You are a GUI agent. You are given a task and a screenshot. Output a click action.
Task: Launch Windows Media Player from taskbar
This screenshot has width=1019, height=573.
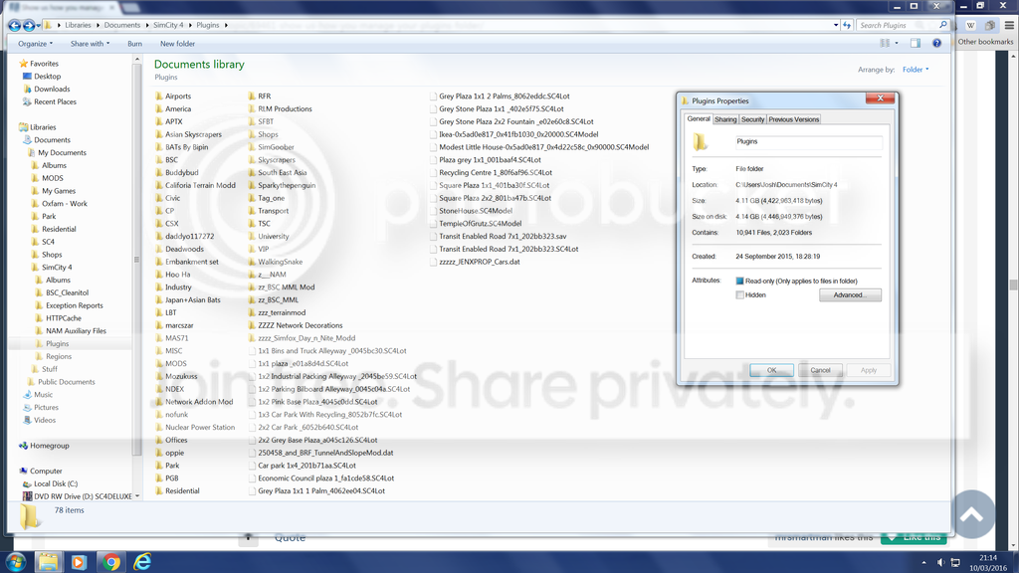point(79,562)
